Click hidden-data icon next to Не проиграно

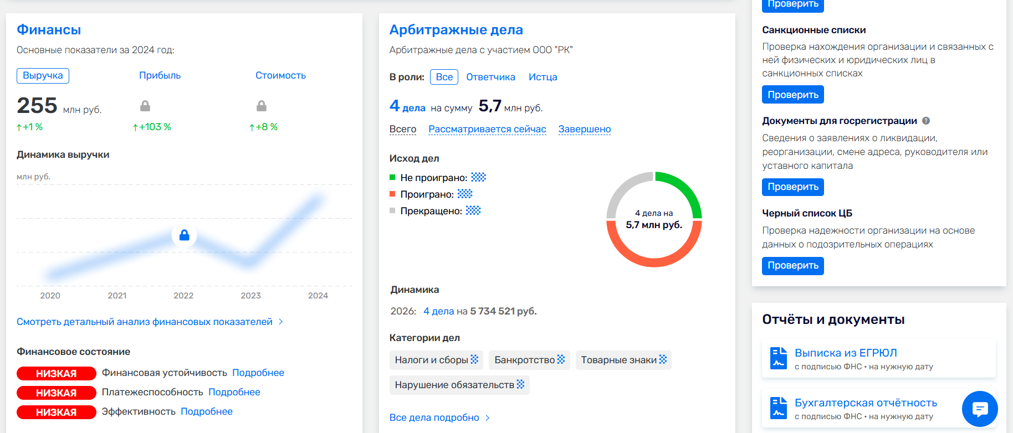[479, 177]
